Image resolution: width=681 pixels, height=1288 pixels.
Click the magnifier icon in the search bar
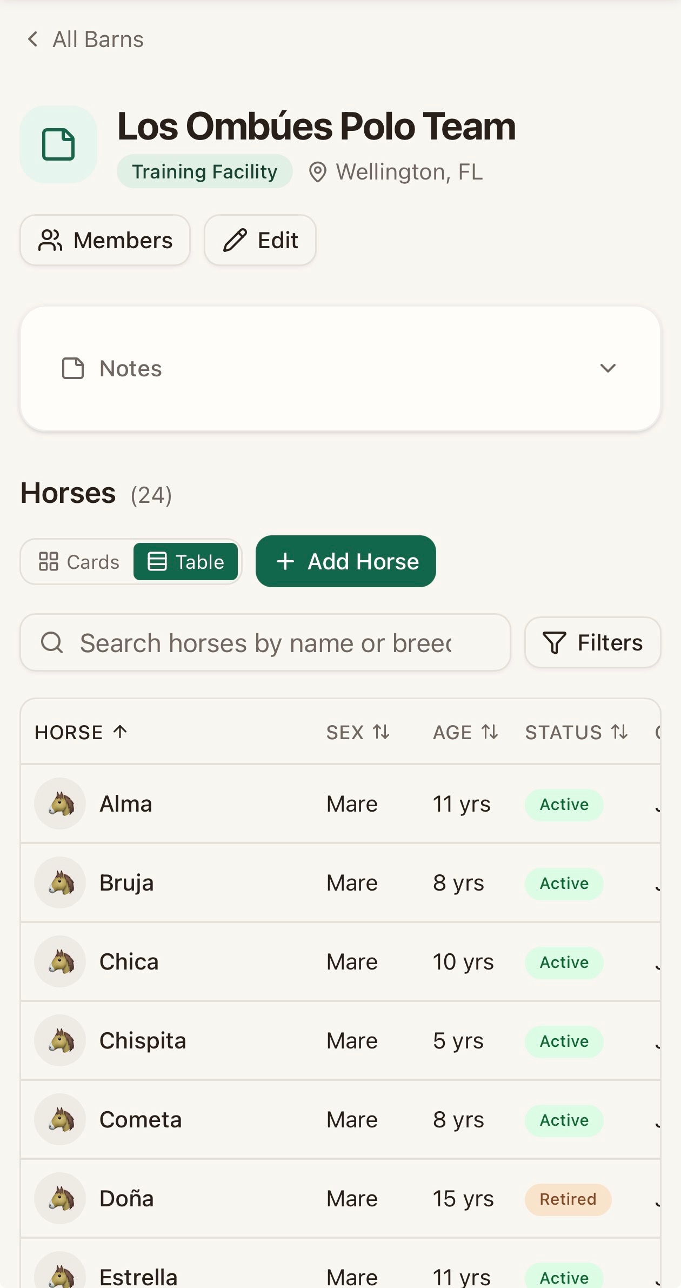click(x=52, y=642)
